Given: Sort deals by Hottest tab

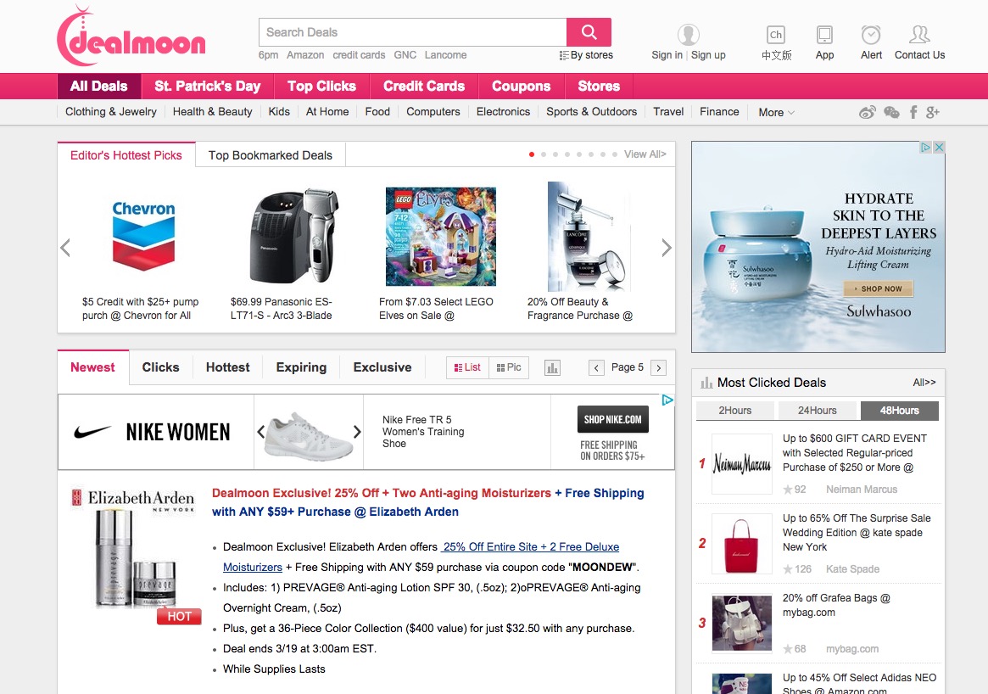Looking at the screenshot, I should 227,367.
